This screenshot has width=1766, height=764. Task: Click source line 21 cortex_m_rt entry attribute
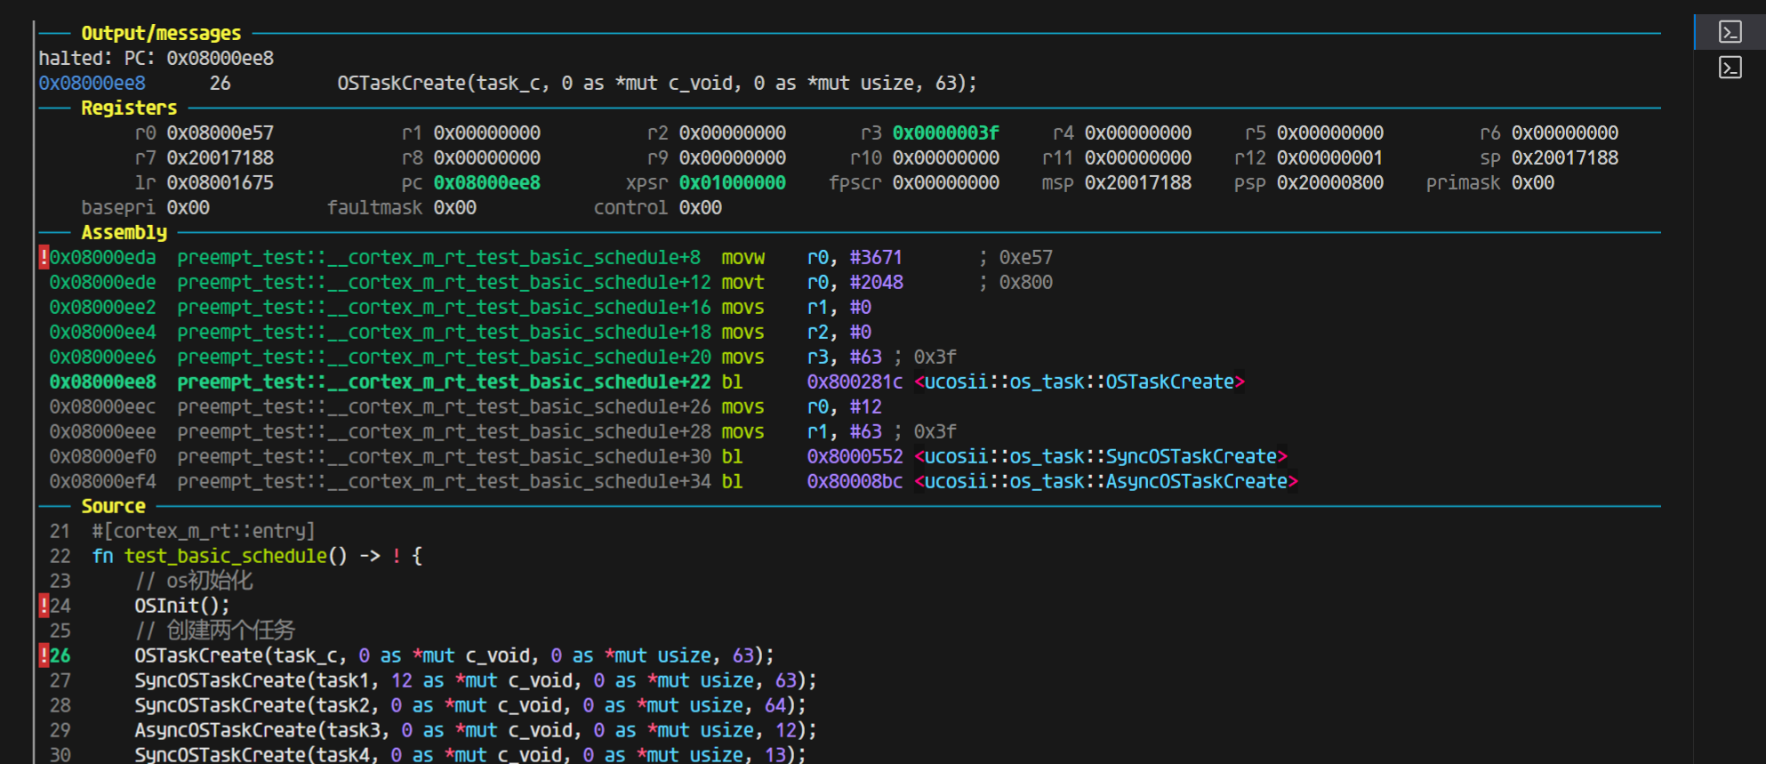click(x=204, y=531)
